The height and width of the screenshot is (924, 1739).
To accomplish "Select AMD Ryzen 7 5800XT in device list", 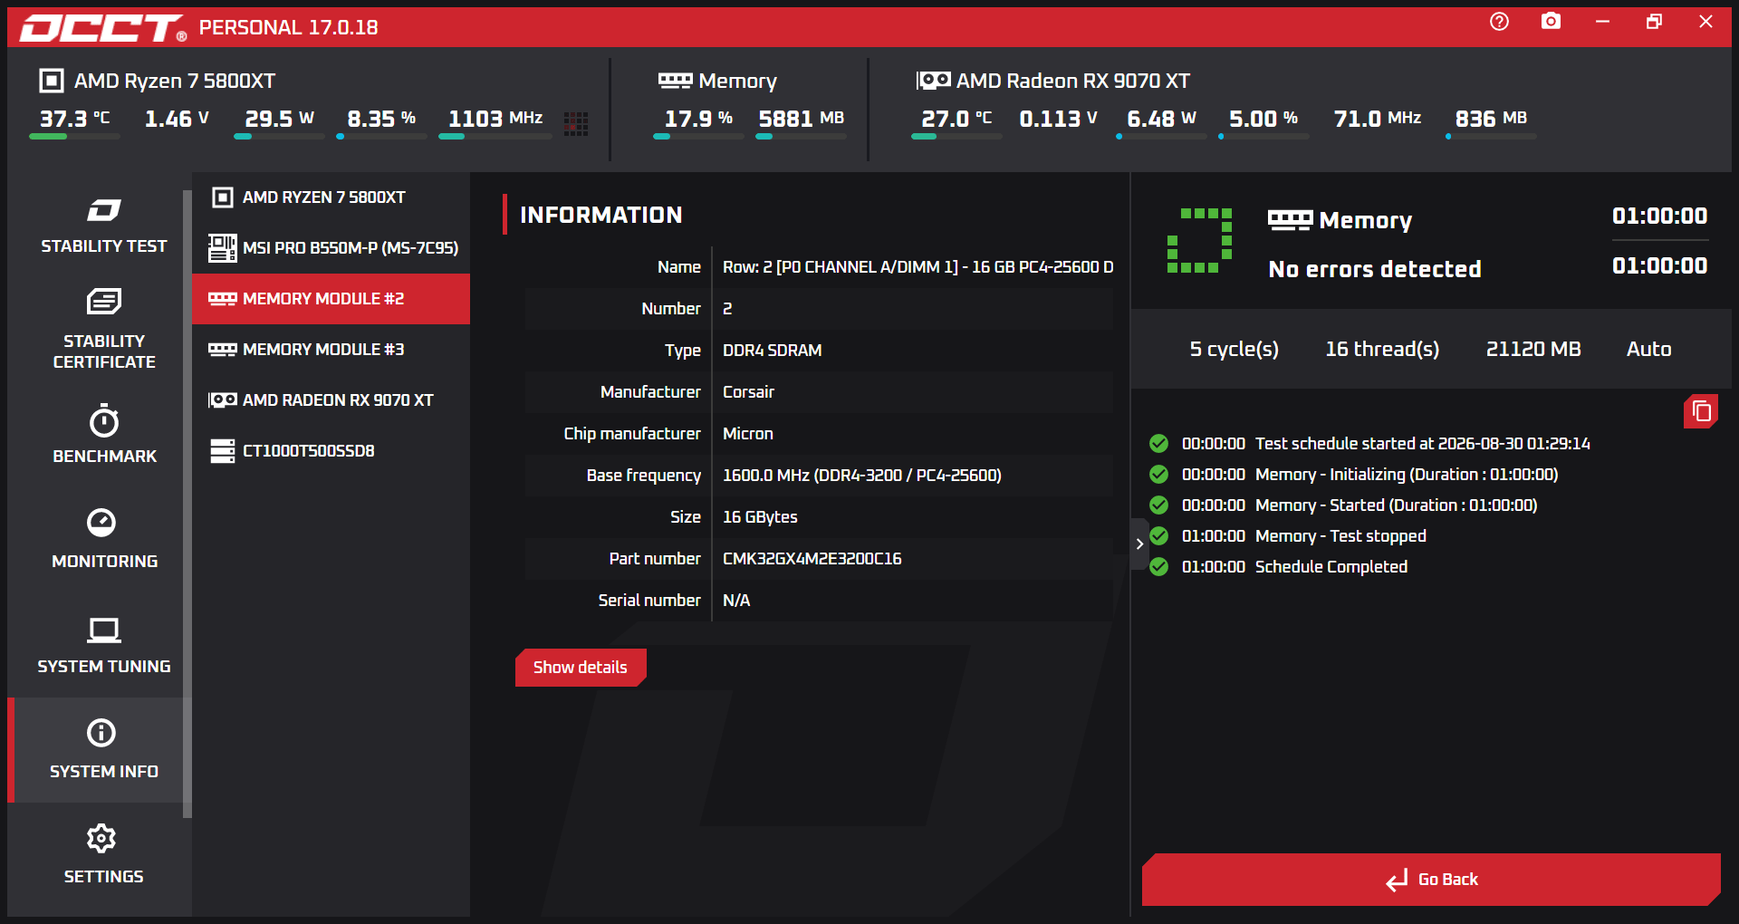I will (x=331, y=197).
